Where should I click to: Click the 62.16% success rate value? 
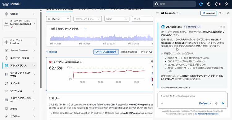[56, 68]
